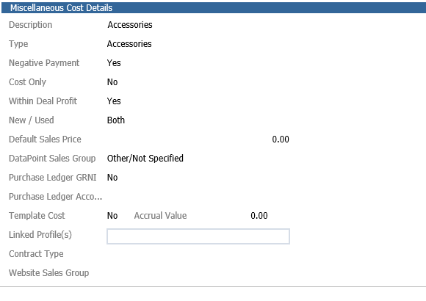Image resolution: width=426 pixels, height=301 pixels.
Task: Click the Contract Type label
Action: coord(36,254)
